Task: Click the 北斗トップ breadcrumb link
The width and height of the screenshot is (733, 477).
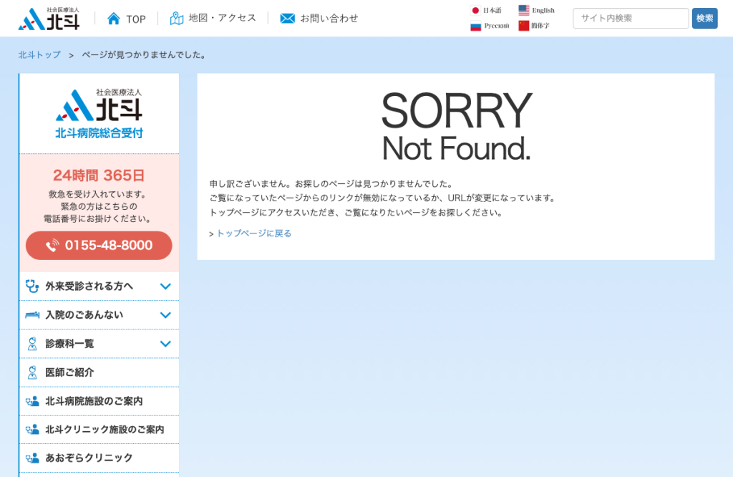Action: click(39, 54)
